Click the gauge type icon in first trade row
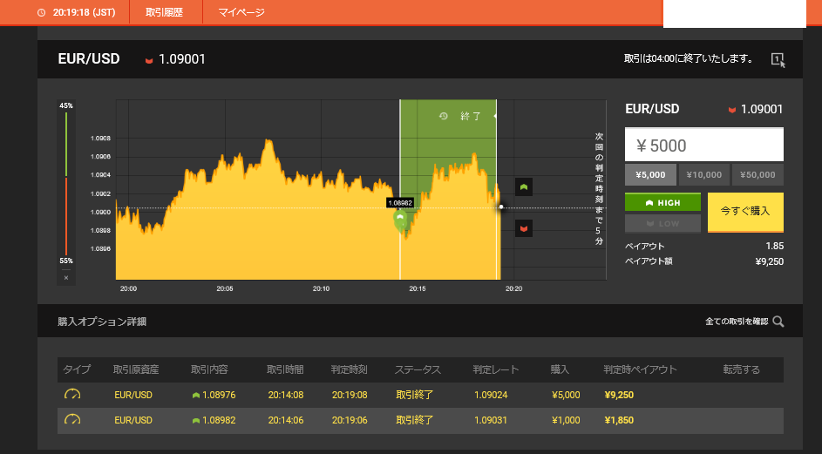 pos(72,395)
